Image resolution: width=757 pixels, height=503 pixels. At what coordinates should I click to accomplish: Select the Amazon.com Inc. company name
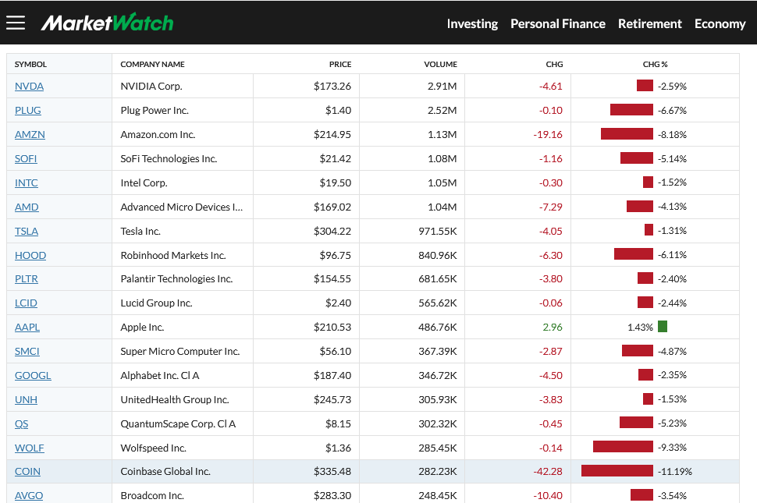click(158, 135)
